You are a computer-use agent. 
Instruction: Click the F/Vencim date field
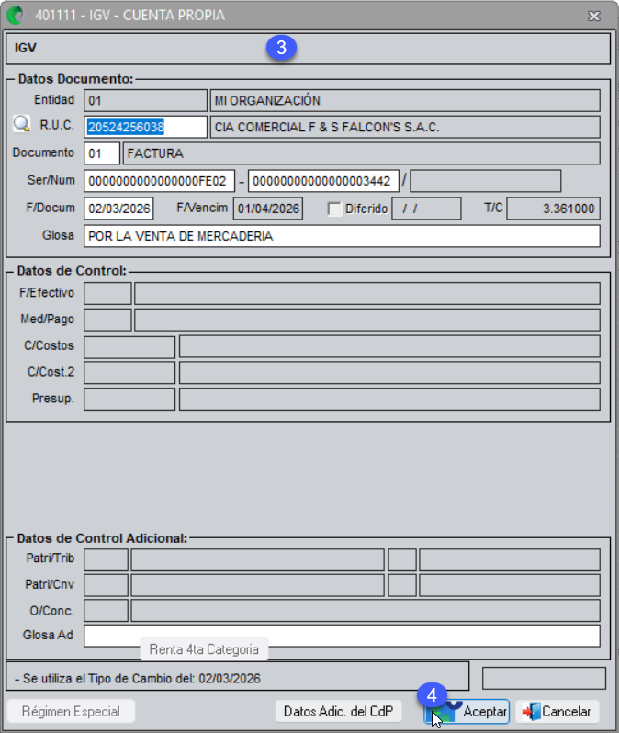pyautogui.click(x=268, y=209)
